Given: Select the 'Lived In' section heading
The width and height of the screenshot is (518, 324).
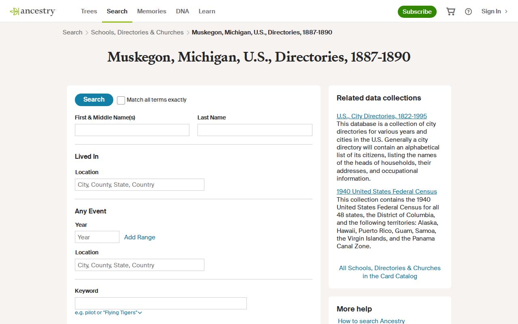Looking at the screenshot, I should coord(87,157).
